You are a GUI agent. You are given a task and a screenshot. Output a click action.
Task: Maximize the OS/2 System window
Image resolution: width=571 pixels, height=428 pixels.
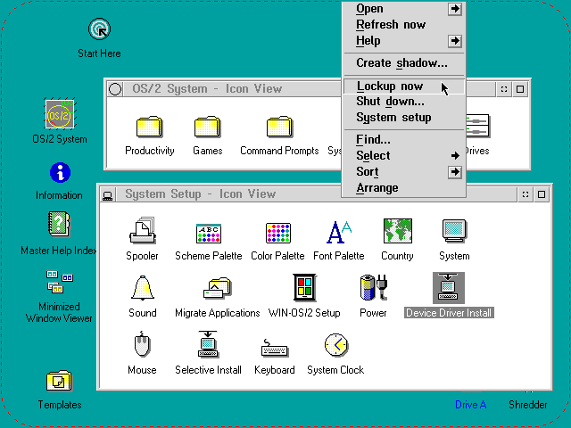(x=520, y=89)
